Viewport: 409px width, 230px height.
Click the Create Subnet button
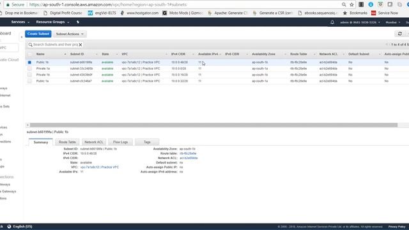tap(38, 34)
